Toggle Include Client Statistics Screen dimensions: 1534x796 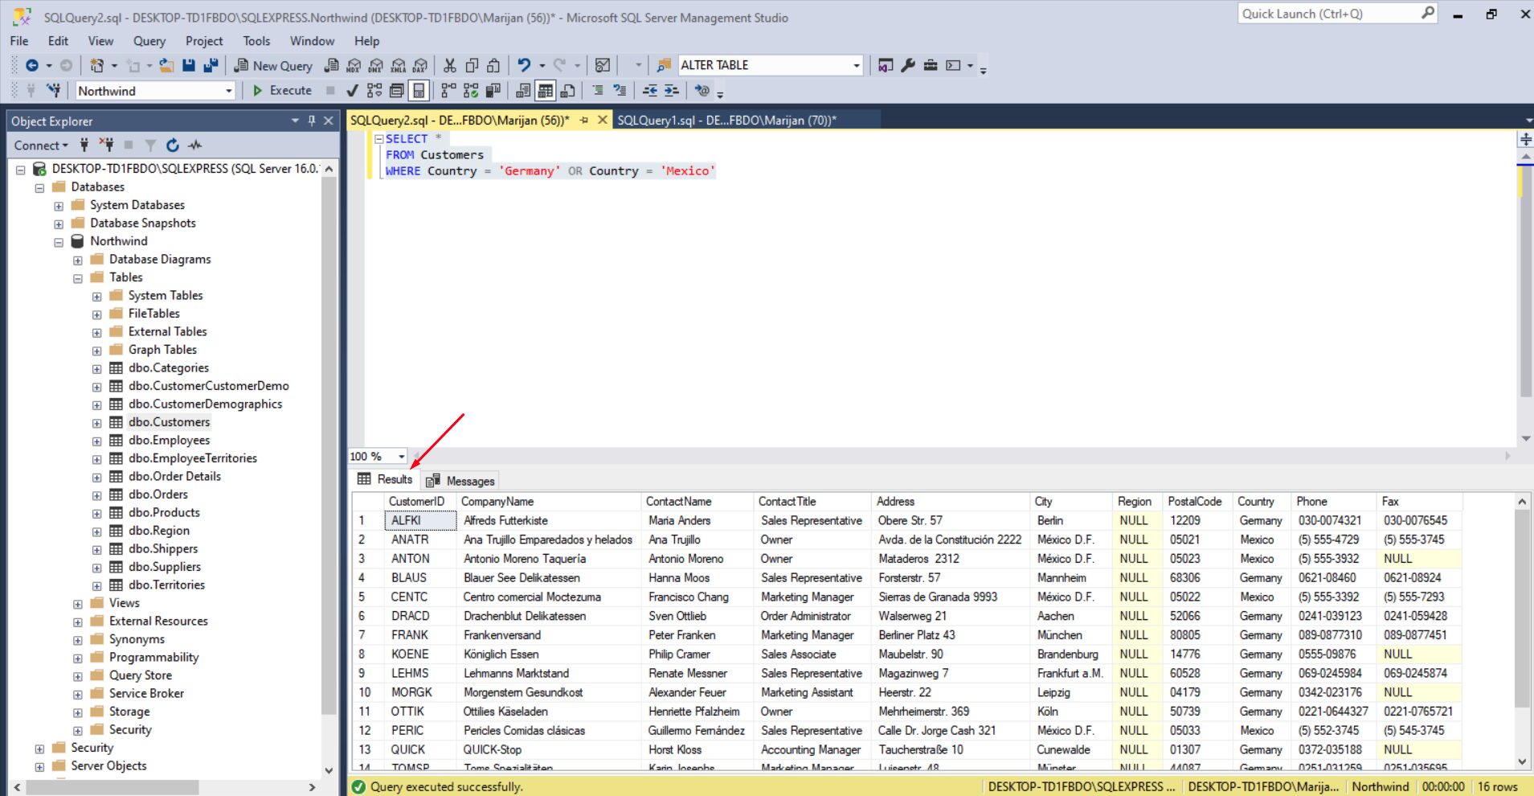493,90
